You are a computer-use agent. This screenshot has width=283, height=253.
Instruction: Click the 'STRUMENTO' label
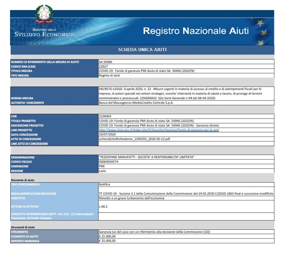[x=19, y=232]
